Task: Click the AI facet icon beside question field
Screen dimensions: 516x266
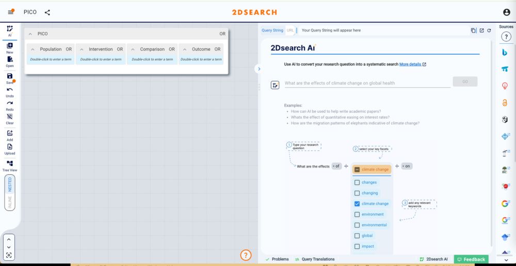Action: tap(275, 85)
